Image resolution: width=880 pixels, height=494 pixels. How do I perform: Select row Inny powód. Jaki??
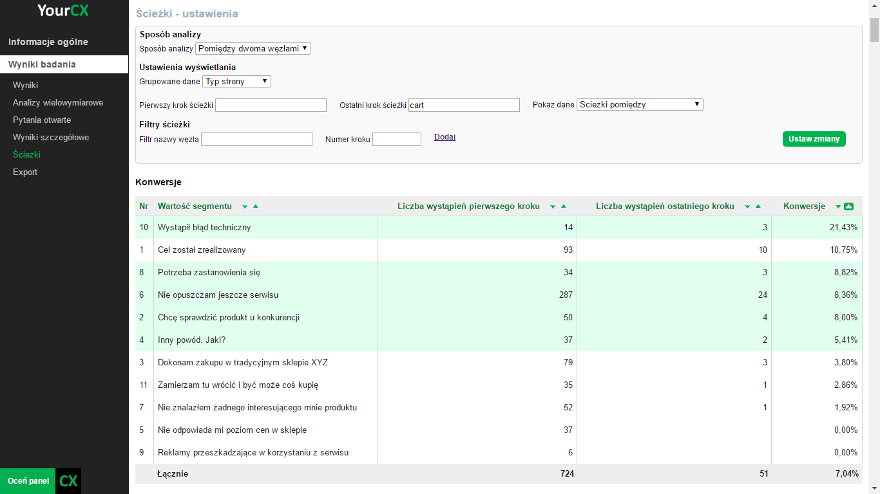pyautogui.click(x=499, y=340)
